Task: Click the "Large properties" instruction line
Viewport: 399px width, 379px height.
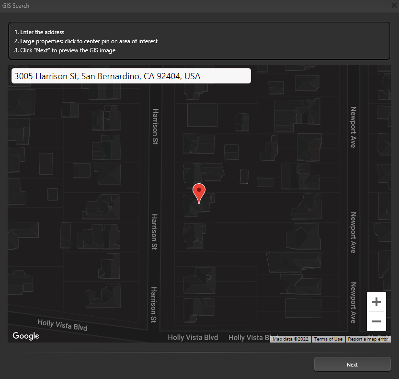Action: pyautogui.click(x=86, y=41)
